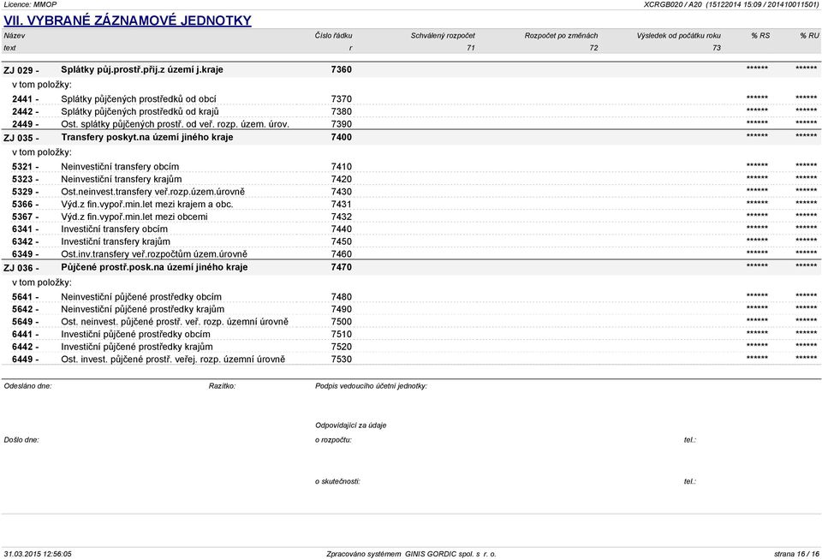Click the o rozpočtu: label

click(333, 440)
